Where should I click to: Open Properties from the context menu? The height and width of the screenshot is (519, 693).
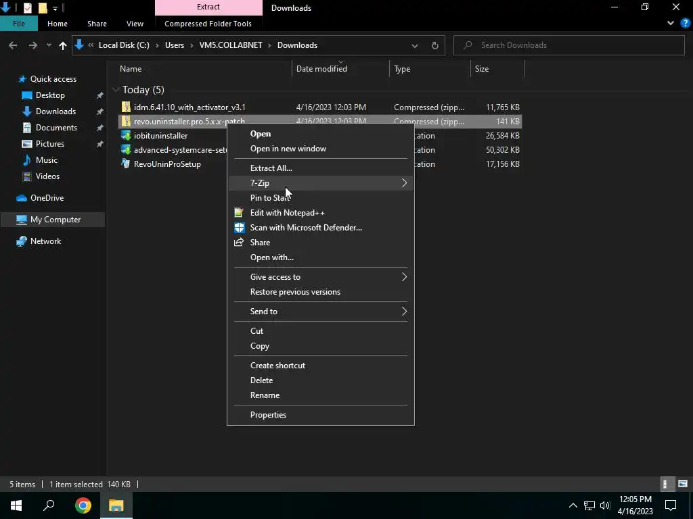(321, 415)
